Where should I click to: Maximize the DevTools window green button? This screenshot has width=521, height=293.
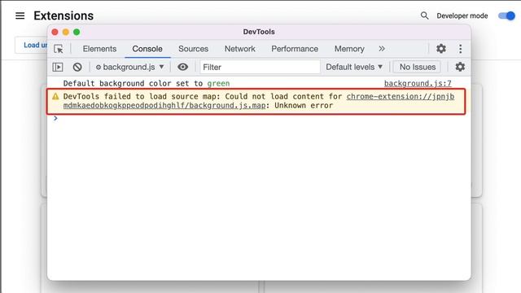click(77, 32)
